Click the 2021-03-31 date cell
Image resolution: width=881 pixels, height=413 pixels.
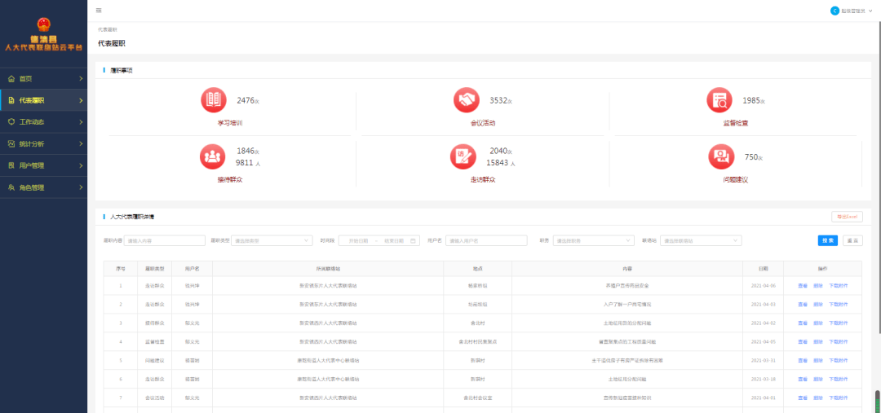click(763, 360)
